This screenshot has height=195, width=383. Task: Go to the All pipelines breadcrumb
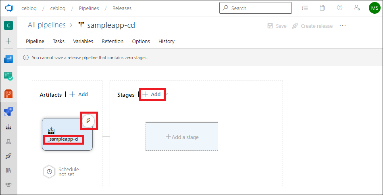[x=47, y=25]
